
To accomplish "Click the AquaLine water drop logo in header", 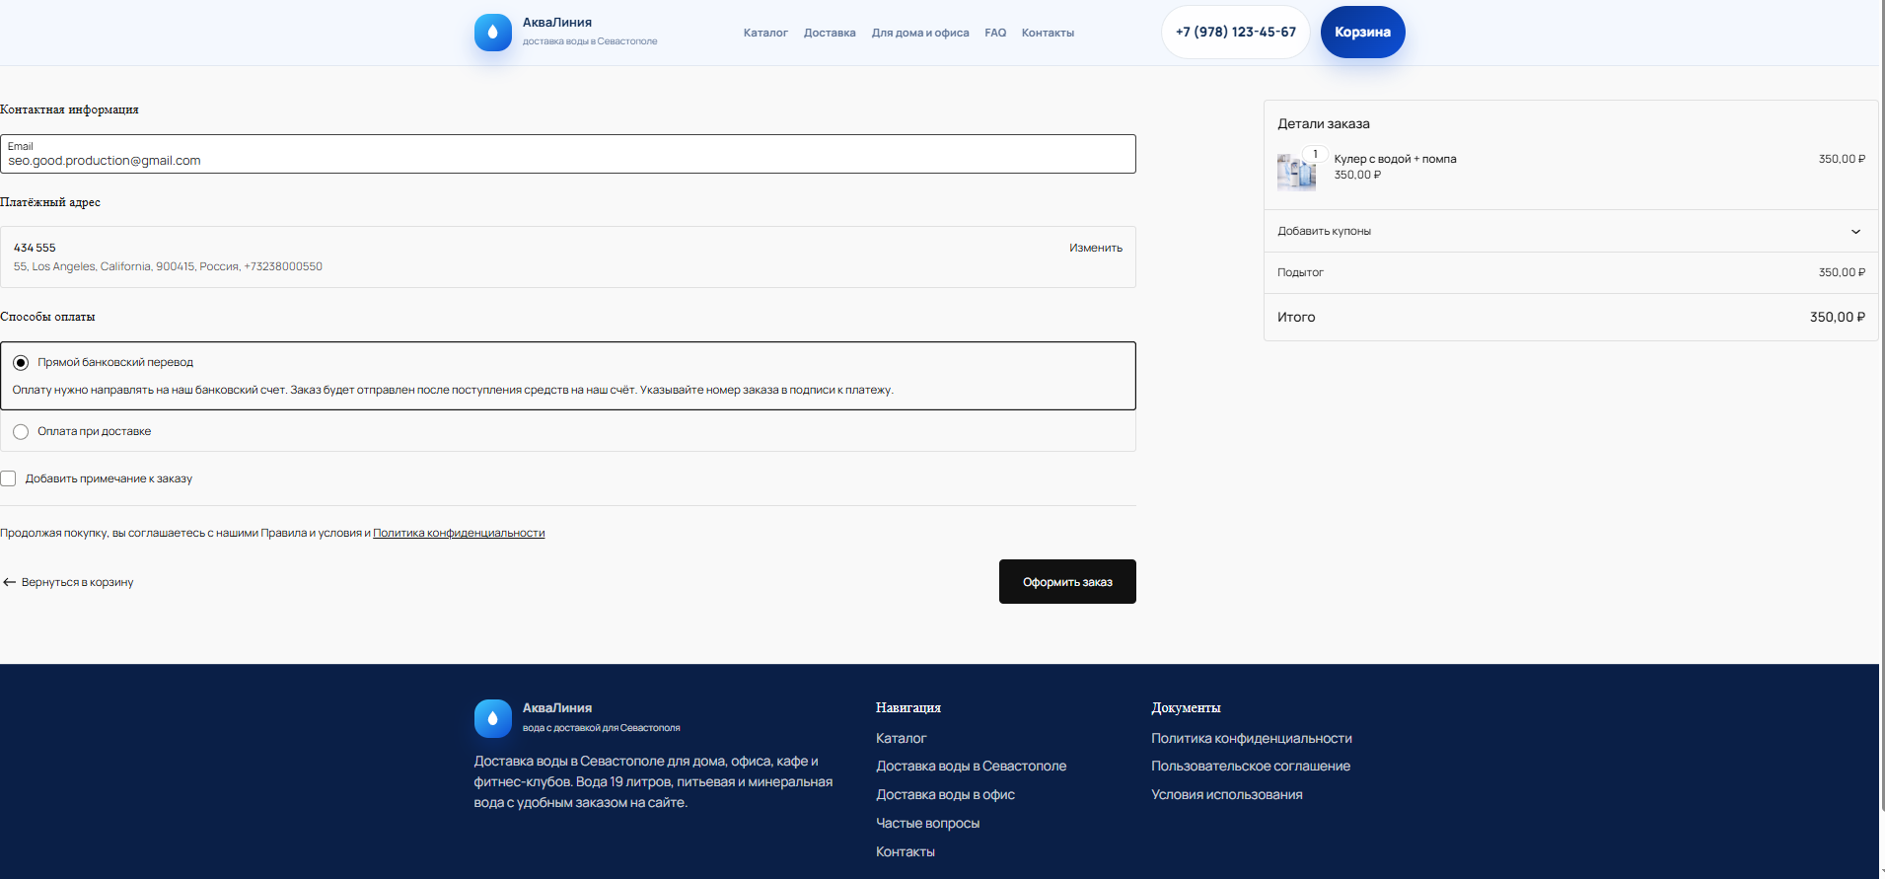I will click(x=492, y=33).
